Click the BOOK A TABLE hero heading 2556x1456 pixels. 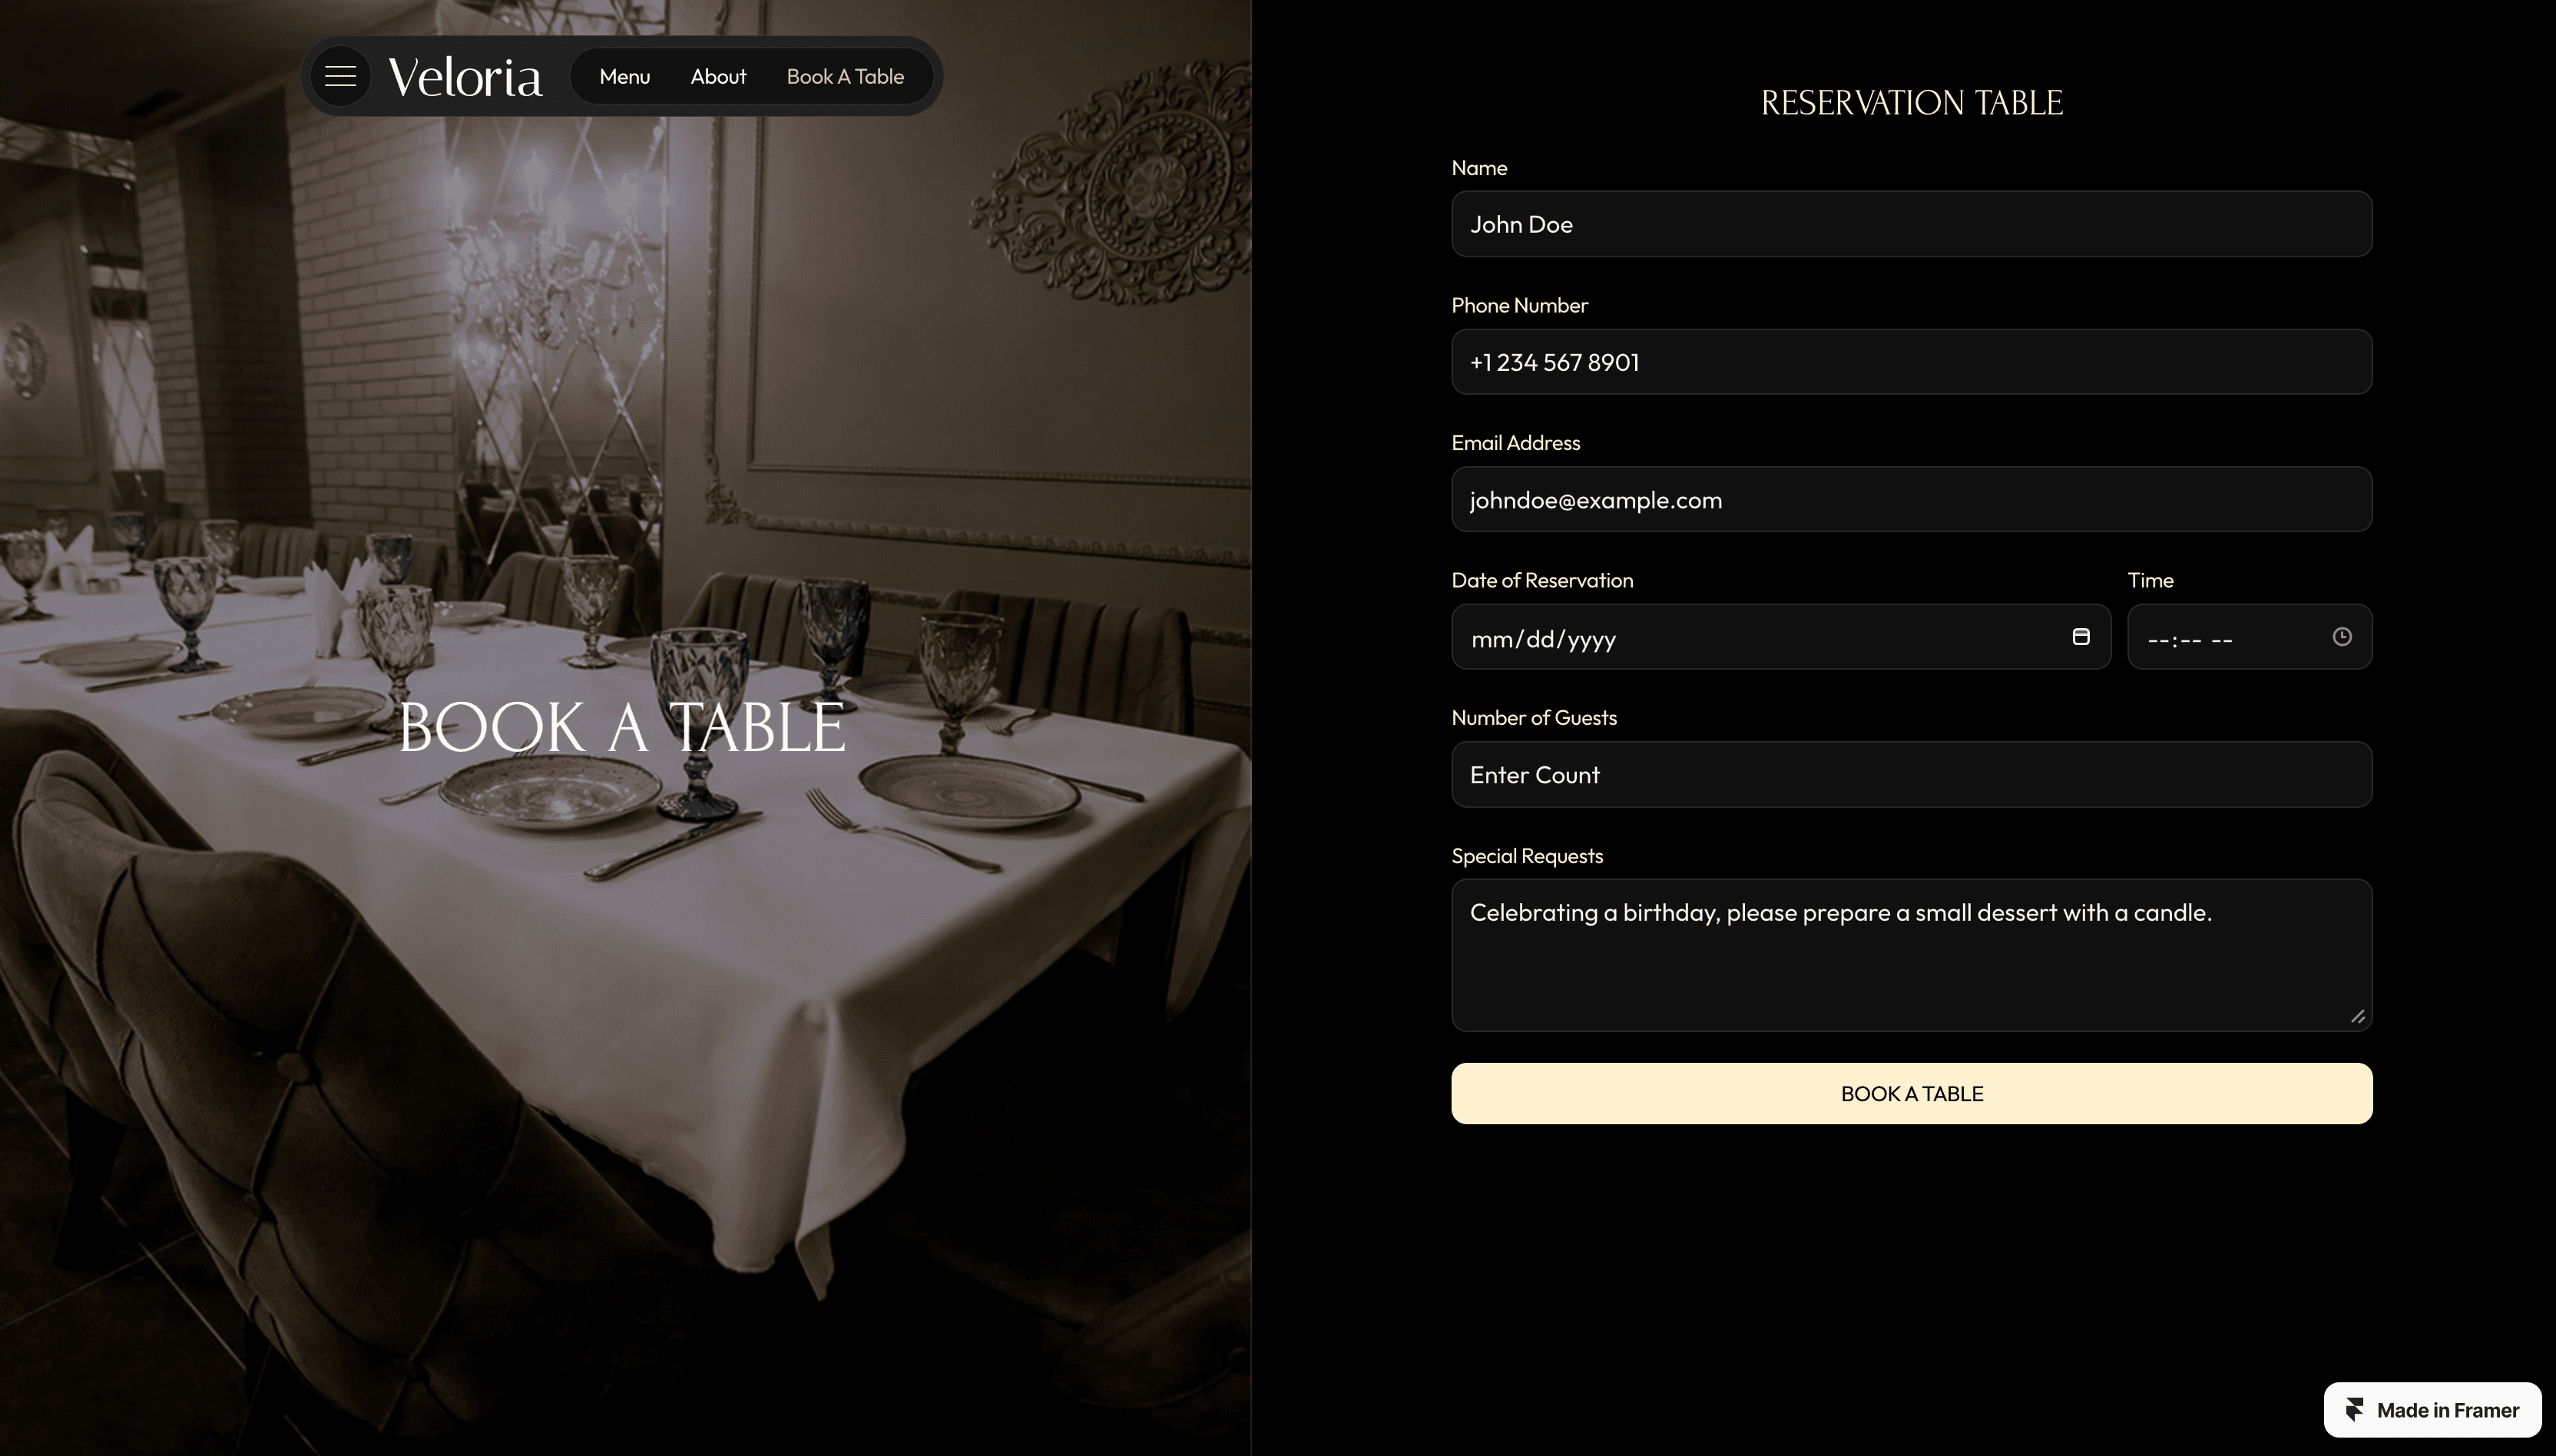(x=622, y=727)
